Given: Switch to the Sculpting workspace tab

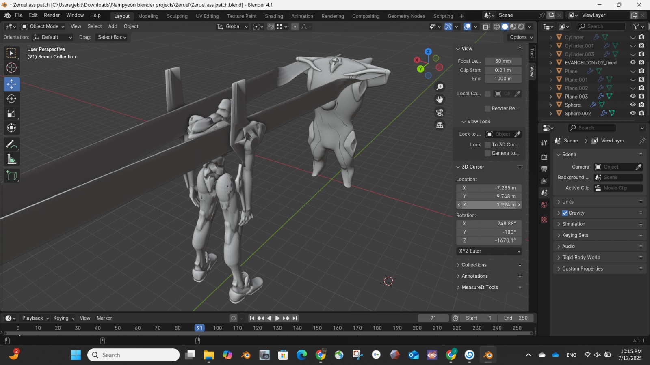Looking at the screenshot, I should point(177,16).
